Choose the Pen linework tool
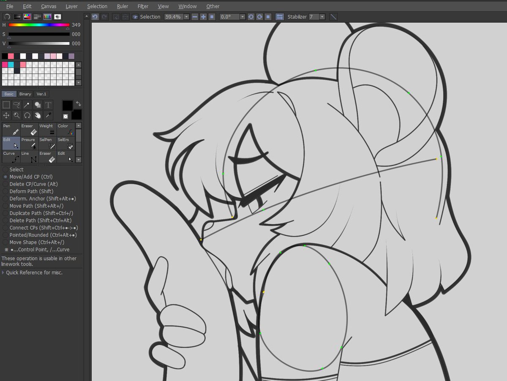 pos(11,129)
